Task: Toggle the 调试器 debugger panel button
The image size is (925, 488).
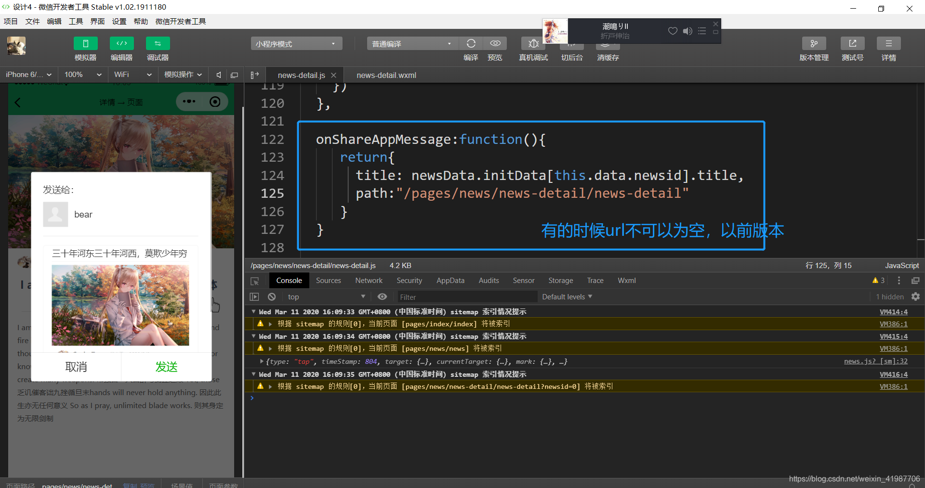Action: click(158, 44)
